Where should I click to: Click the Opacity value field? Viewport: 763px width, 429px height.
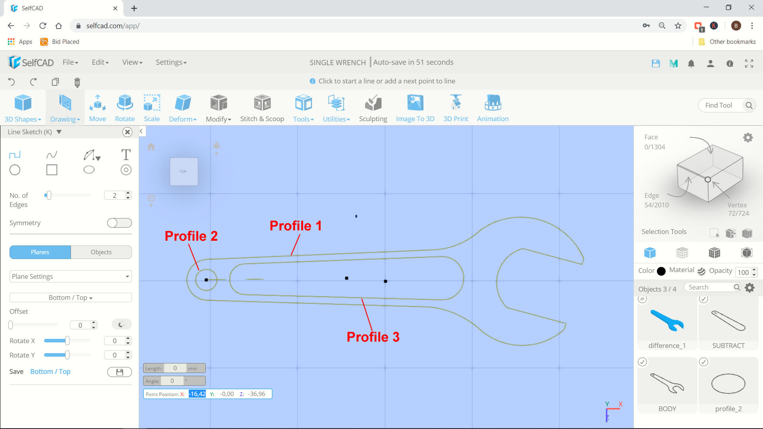(x=743, y=272)
